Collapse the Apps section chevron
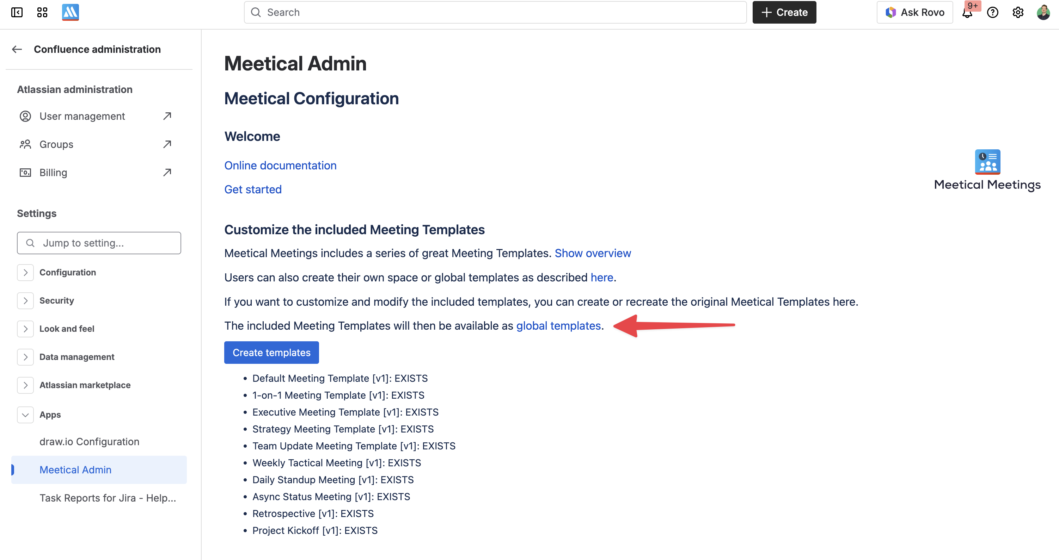The height and width of the screenshot is (560, 1059). (25, 415)
